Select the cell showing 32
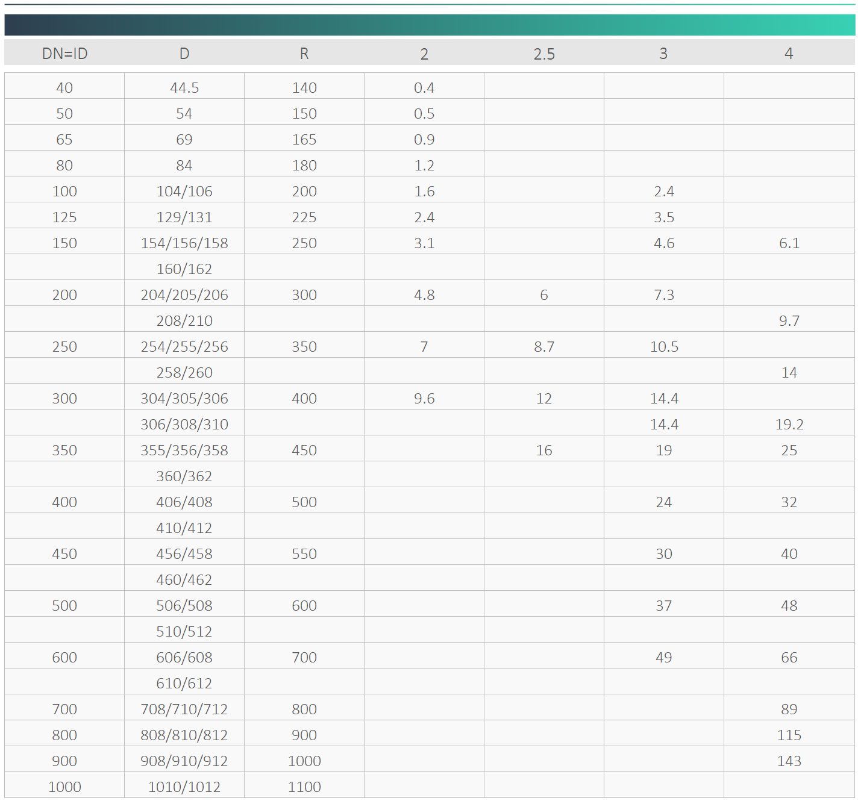 (789, 502)
